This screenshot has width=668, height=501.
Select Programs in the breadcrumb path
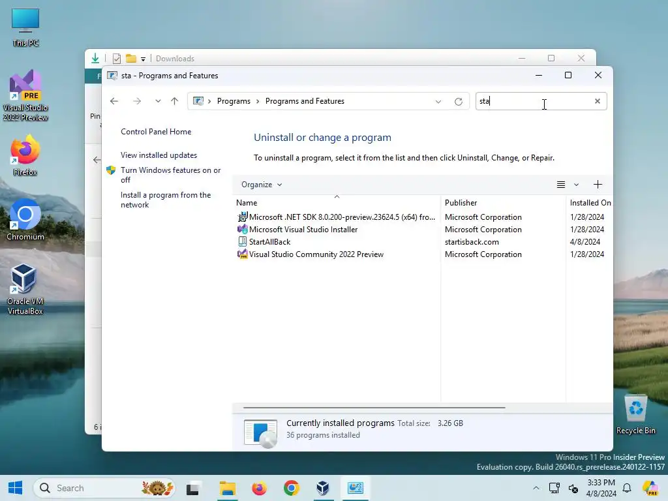[234, 101]
